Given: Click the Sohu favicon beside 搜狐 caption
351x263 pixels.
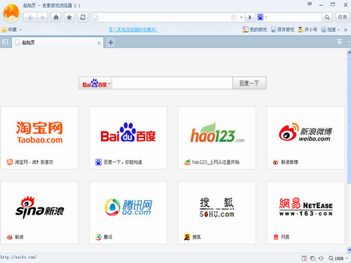Looking at the screenshot, I should 187,237.
